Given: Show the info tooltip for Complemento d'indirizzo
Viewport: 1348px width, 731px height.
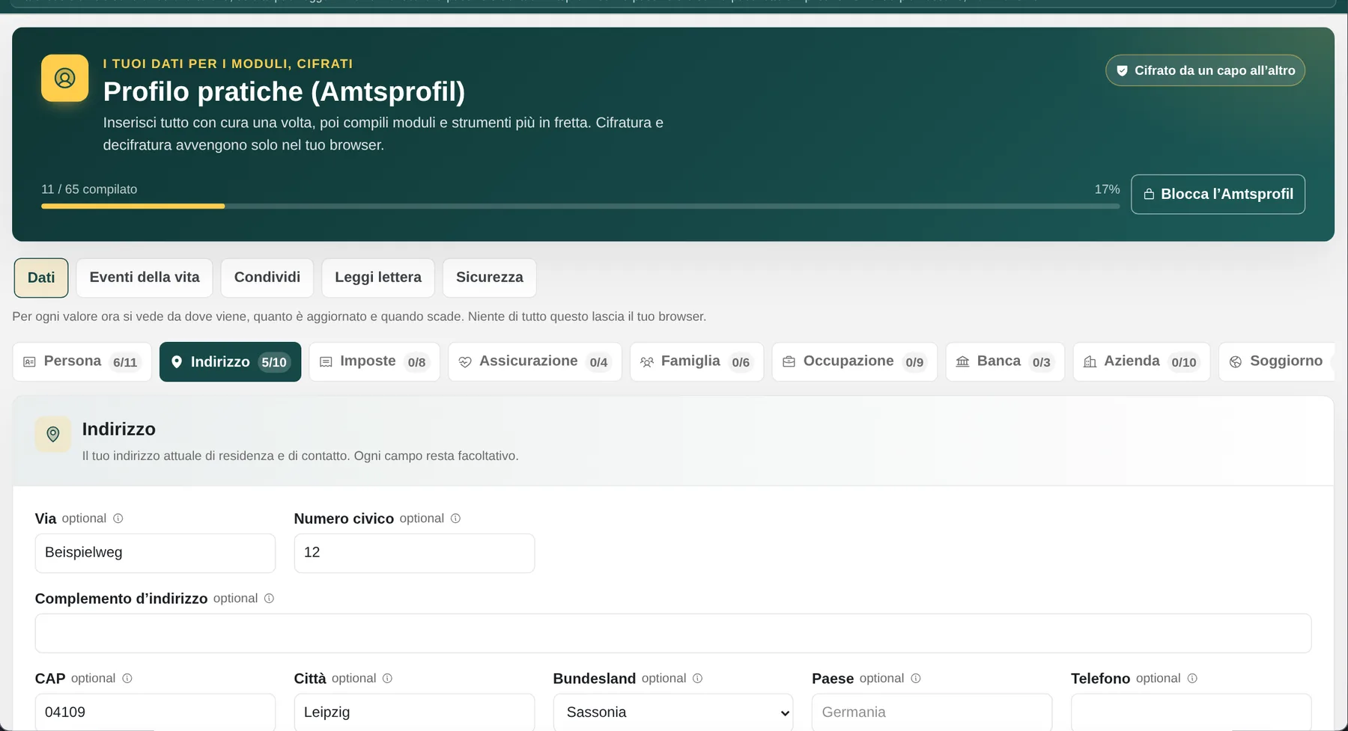Looking at the screenshot, I should click(x=269, y=599).
